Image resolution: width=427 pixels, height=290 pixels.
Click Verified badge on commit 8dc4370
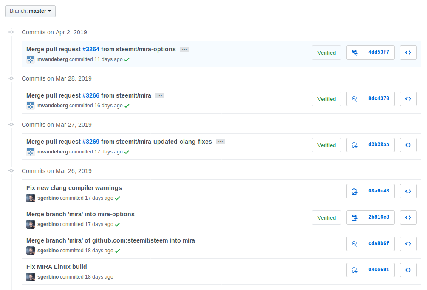pos(326,99)
